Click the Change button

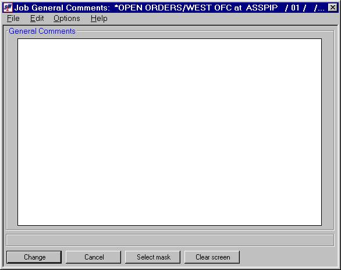click(34, 257)
